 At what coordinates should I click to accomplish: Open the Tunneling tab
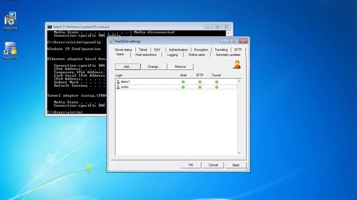point(221,49)
